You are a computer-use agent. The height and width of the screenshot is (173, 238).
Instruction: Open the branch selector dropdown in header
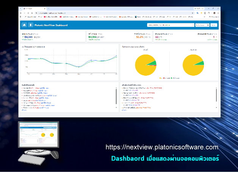point(171,25)
